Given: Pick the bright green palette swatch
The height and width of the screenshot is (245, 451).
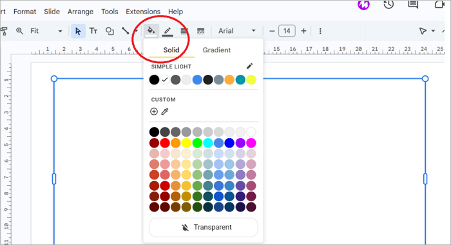Looking at the screenshot, I should pyautogui.click(x=197, y=142).
